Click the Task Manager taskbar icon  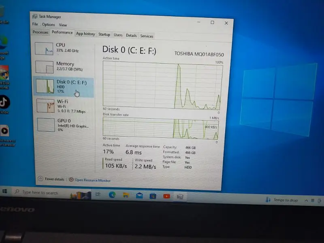(180, 197)
